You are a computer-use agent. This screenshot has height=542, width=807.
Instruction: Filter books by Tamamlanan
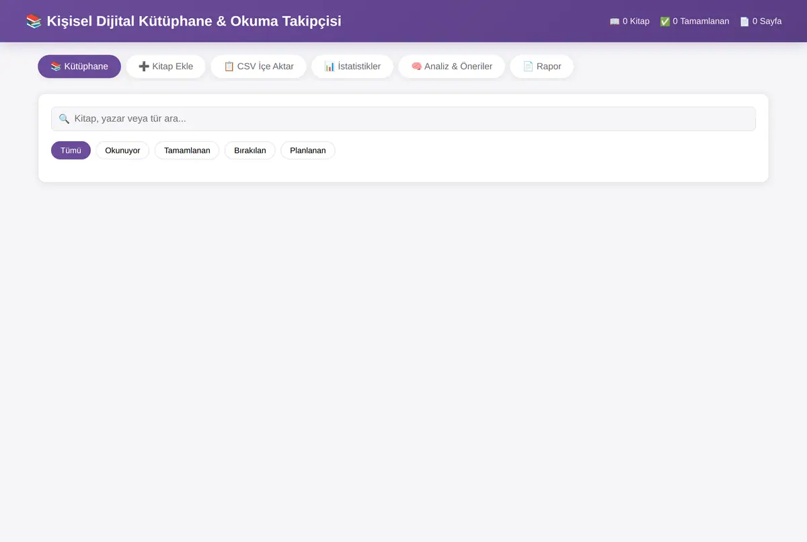tap(187, 151)
